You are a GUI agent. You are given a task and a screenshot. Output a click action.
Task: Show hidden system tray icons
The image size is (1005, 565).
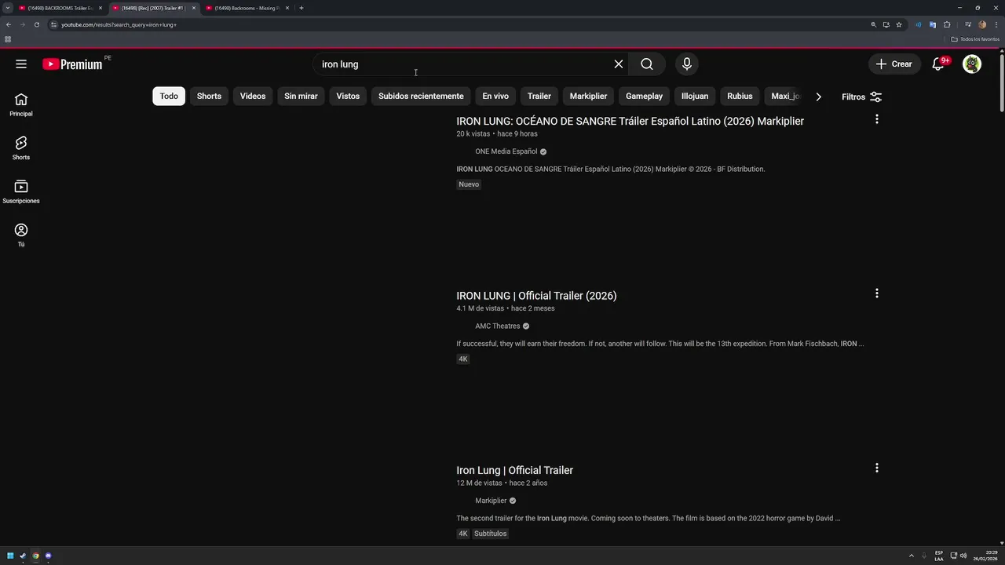[x=912, y=556]
